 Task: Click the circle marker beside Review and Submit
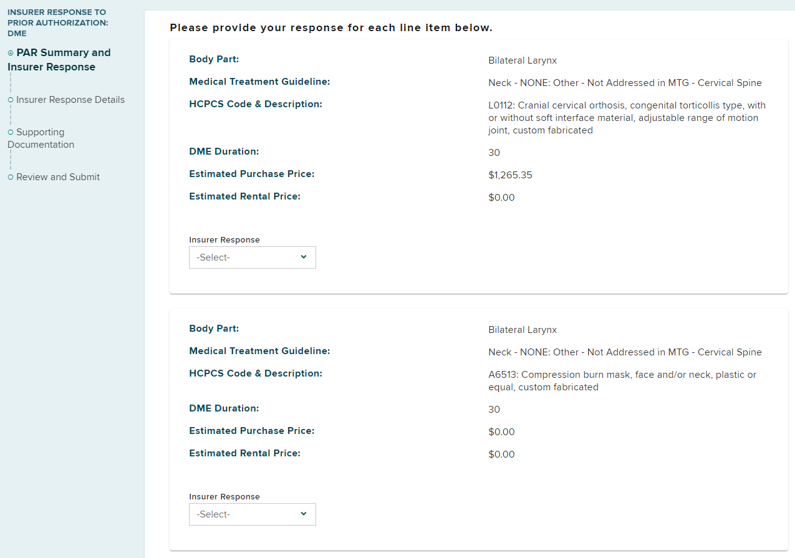[11, 177]
